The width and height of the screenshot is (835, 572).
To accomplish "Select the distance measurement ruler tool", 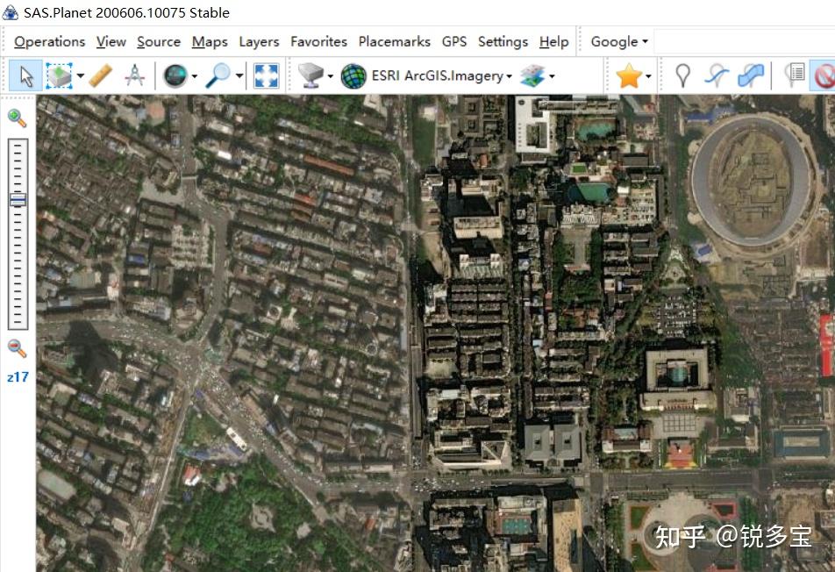I will tap(99, 75).
